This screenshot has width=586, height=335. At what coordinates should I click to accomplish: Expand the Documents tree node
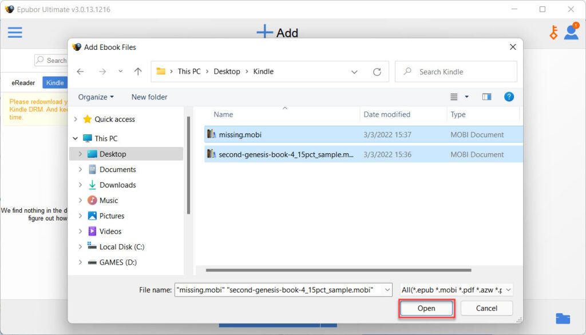80,170
